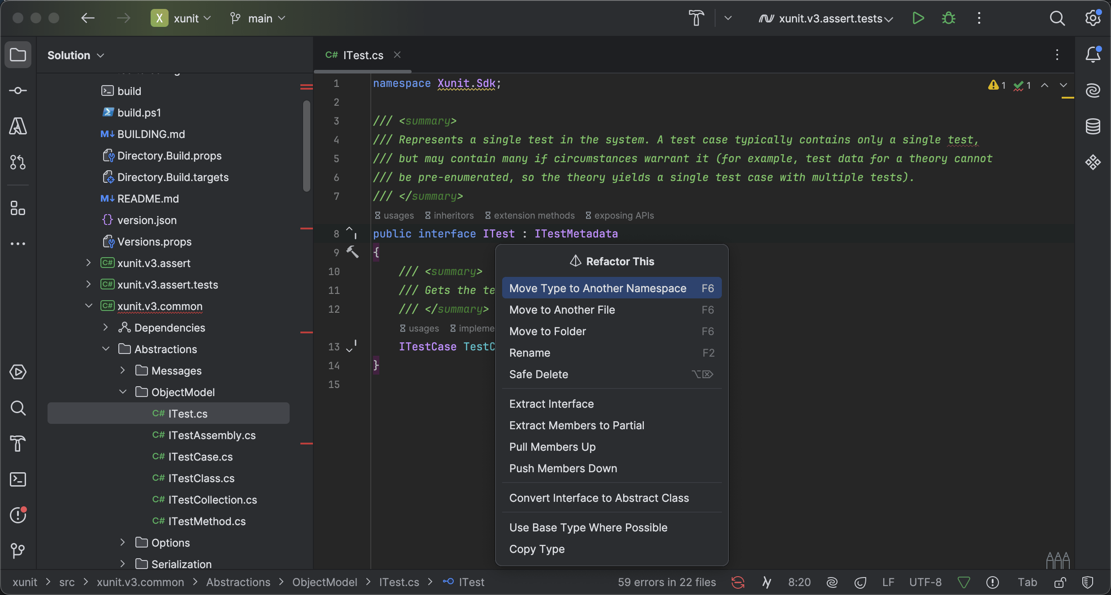
Task: Toggle the read-only lock in the status bar
Action: tap(1060, 582)
